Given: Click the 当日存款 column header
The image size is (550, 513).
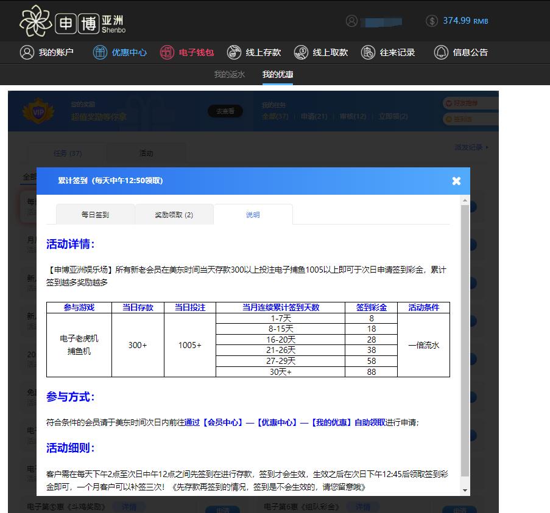Looking at the screenshot, I should point(138,307).
